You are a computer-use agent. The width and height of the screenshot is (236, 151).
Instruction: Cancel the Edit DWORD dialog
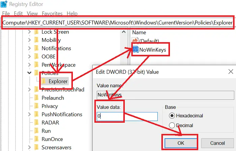point(217,143)
